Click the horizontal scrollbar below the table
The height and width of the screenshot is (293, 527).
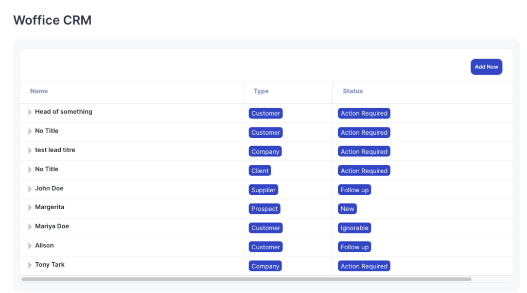[246, 279]
